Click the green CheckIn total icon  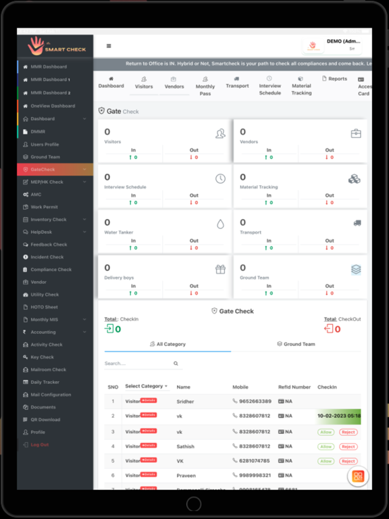109,328
